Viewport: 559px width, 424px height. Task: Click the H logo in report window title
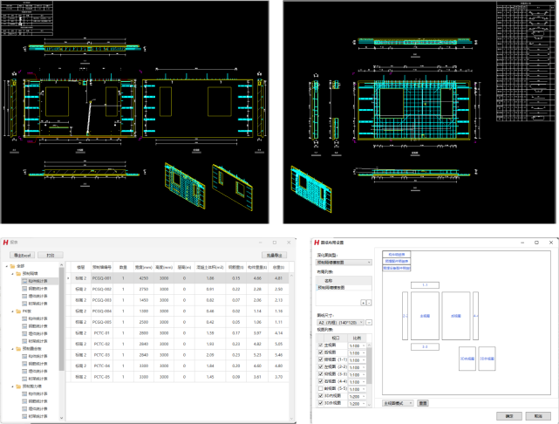click(5, 242)
